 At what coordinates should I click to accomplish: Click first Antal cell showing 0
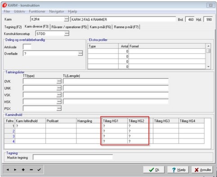[x=123, y=51]
